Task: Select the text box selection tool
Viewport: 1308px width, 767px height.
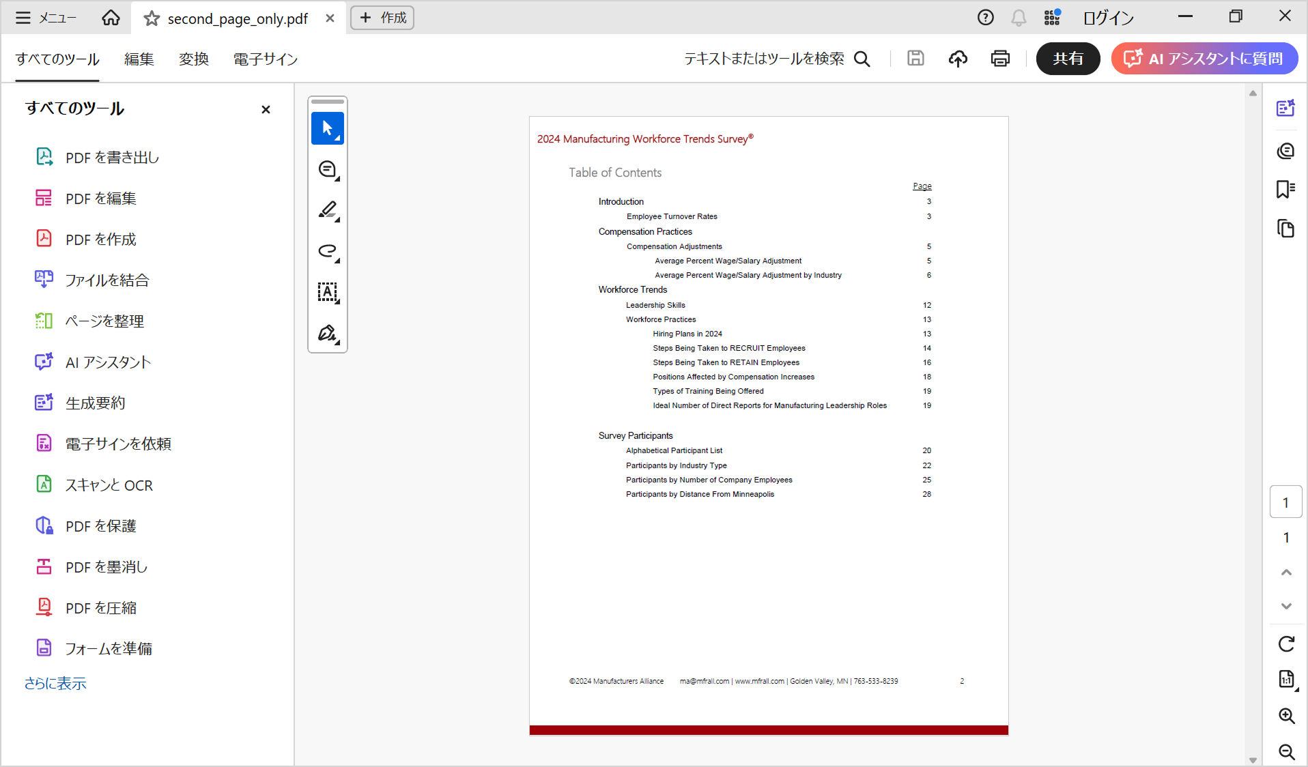Action: pyautogui.click(x=327, y=292)
